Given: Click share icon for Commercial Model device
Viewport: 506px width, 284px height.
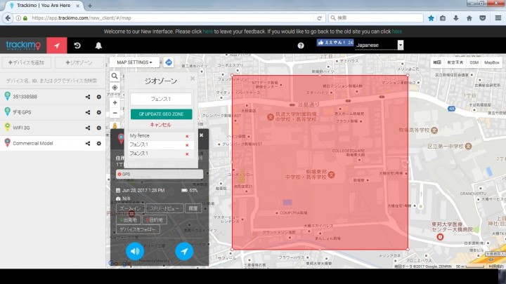Looking at the screenshot, I should tap(88, 143).
